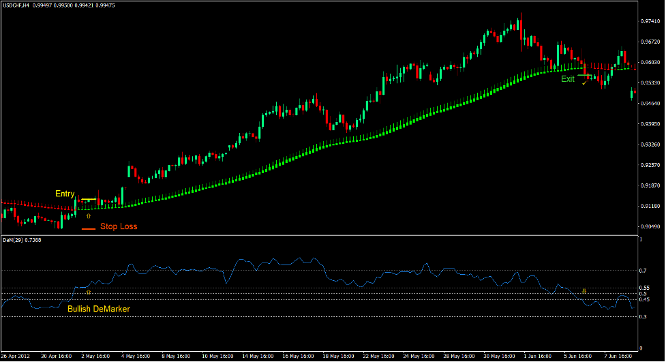Click the orange stop loss line segment

[x=89, y=230]
